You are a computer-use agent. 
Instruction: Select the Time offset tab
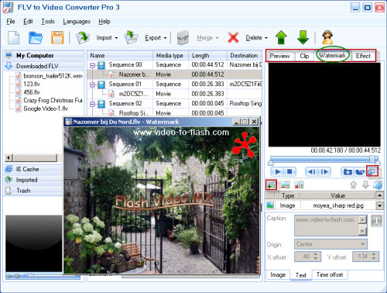point(330,274)
